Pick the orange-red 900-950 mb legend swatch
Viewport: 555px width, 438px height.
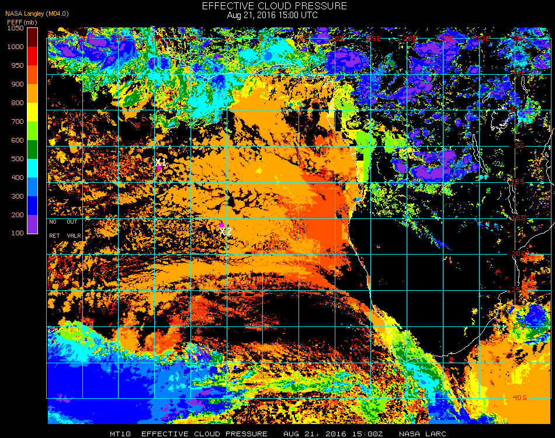click(32, 75)
